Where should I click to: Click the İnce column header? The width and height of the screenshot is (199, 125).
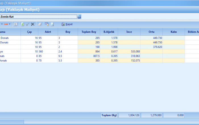tap(129, 32)
